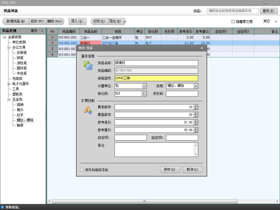The height and width of the screenshot is (210, 280).
Task: Open the 类别 dropdown list
Action: (196, 86)
